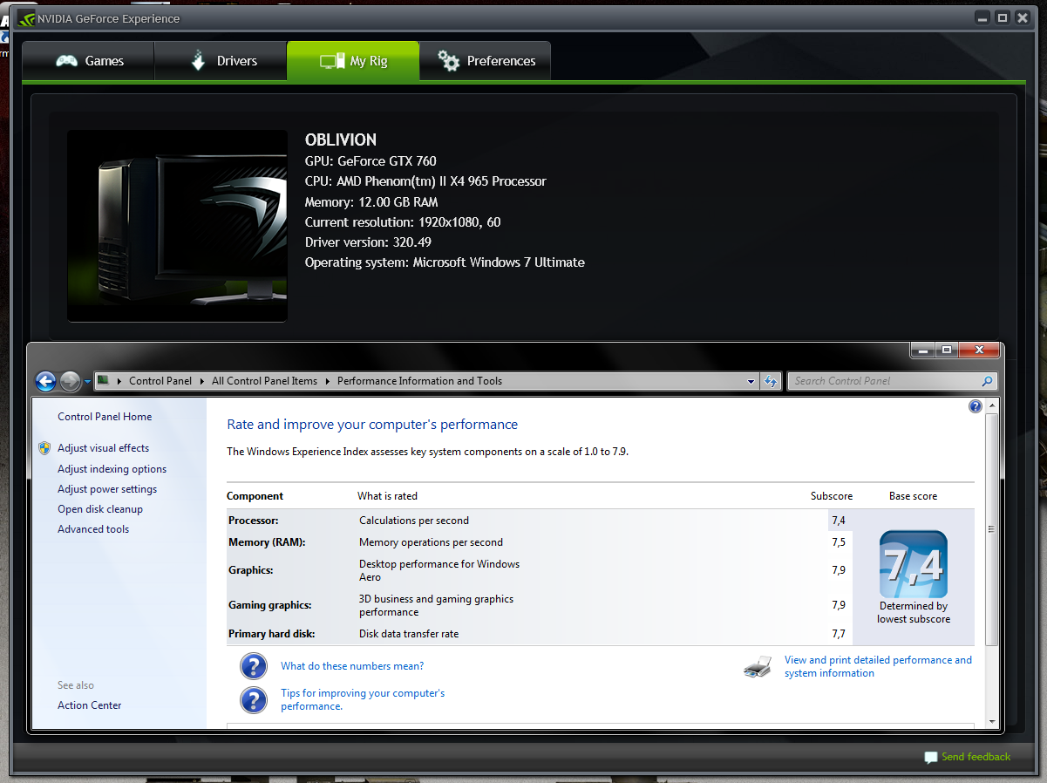The image size is (1047, 783).
Task: Click the monitor icon on My Rig tab
Action: [x=332, y=61]
